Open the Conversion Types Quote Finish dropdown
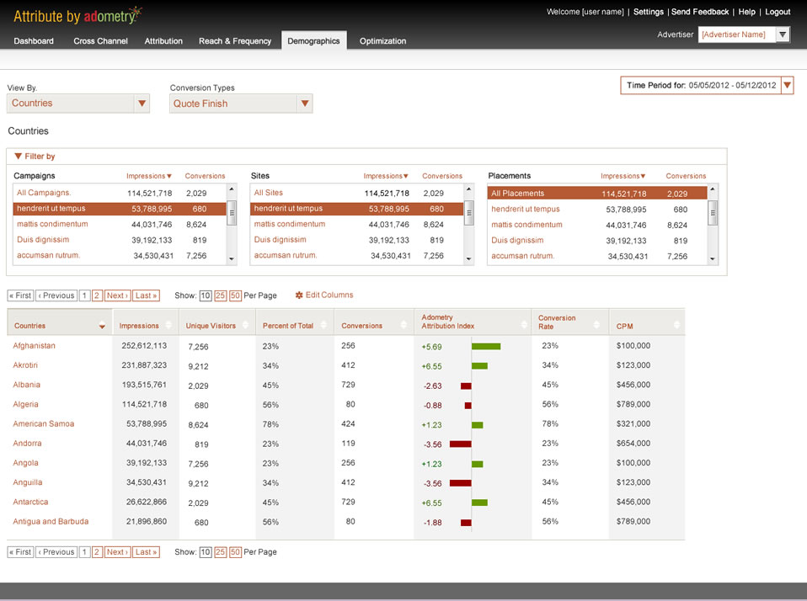The image size is (807, 601). pos(241,104)
